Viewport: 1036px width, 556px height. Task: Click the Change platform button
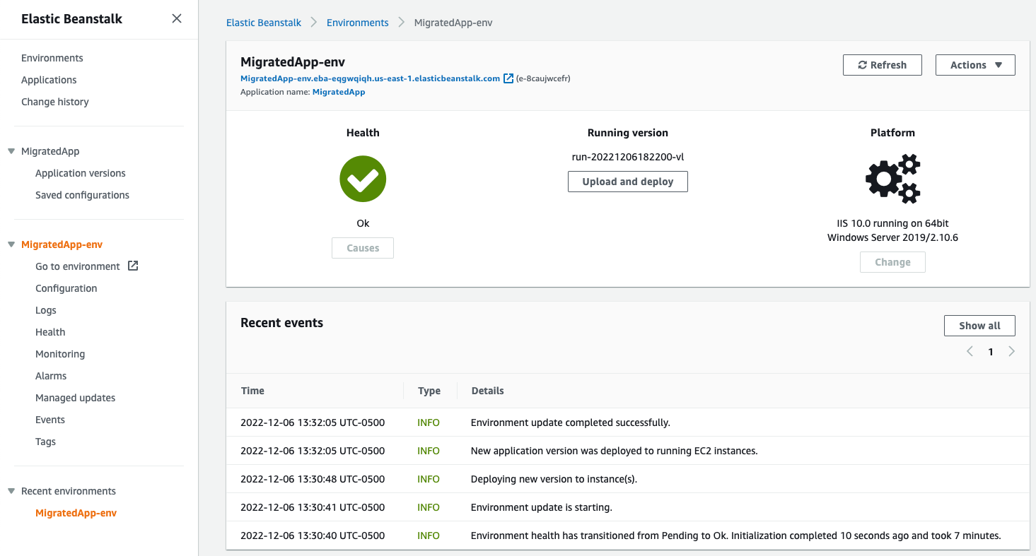[892, 262]
